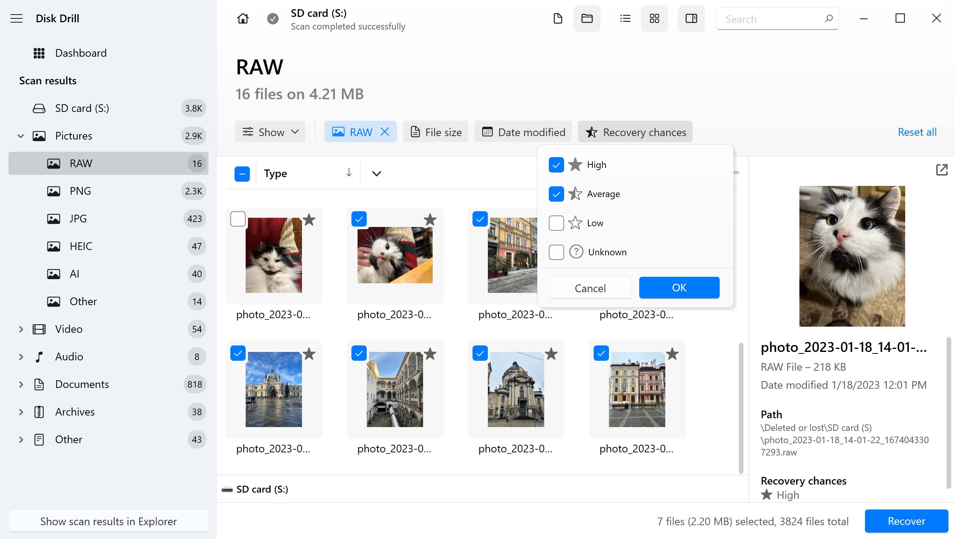Click the Type sort dropdown arrow
This screenshot has width=955, height=539.
(377, 173)
